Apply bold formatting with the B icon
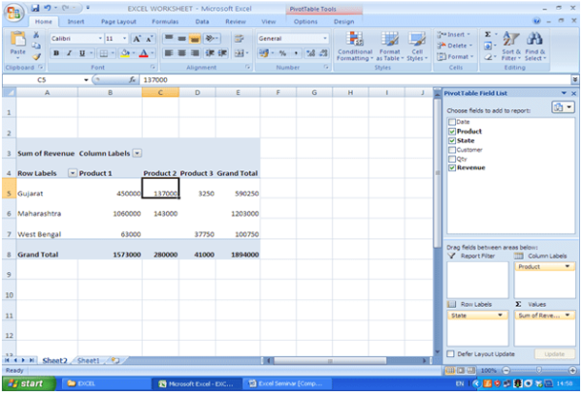This screenshot has height=393, width=582. coord(55,53)
